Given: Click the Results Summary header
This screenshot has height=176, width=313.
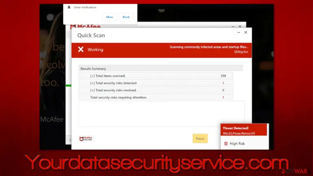Looking at the screenshot, I should pyautogui.click(x=161, y=68).
